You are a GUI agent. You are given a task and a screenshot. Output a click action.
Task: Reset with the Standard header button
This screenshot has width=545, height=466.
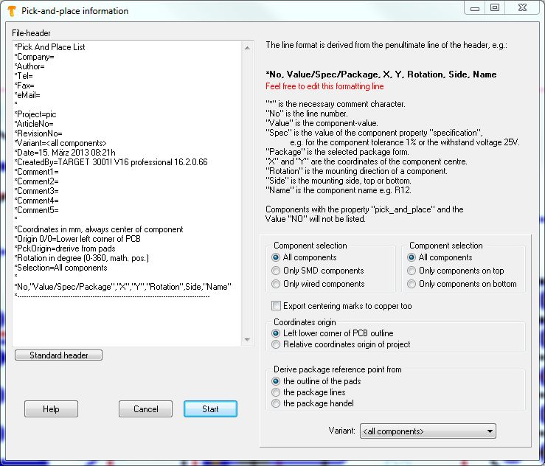tap(58, 355)
